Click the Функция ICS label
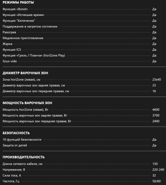This screenshot has height=185, width=166. pyautogui.click(x=12, y=50)
